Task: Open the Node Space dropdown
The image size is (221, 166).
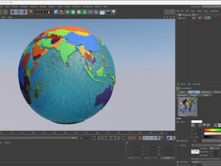Action: point(211,6)
